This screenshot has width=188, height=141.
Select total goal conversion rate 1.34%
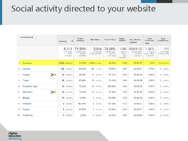pos(150,49)
